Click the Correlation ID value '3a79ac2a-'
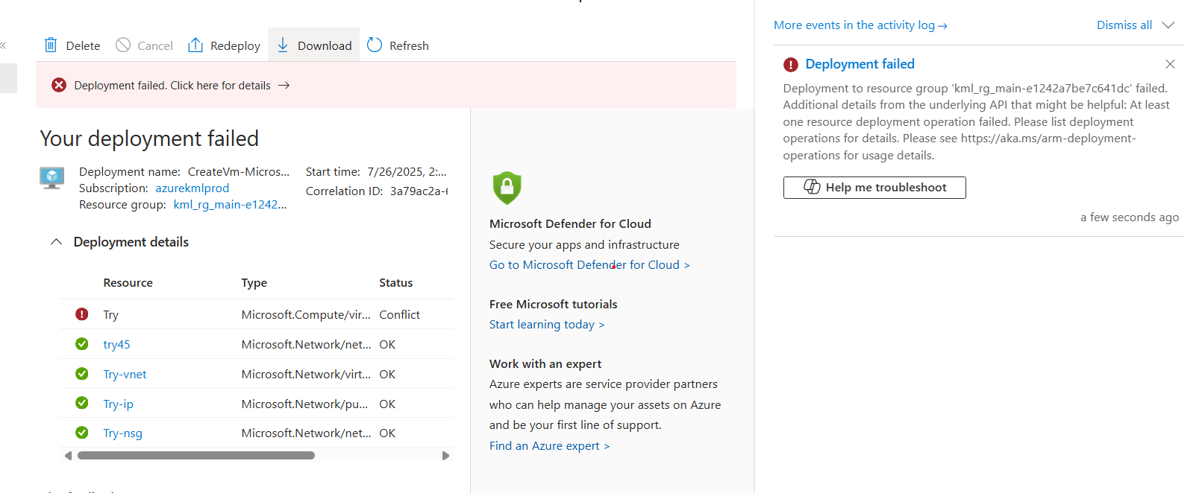This screenshot has width=1202, height=493. [x=419, y=191]
